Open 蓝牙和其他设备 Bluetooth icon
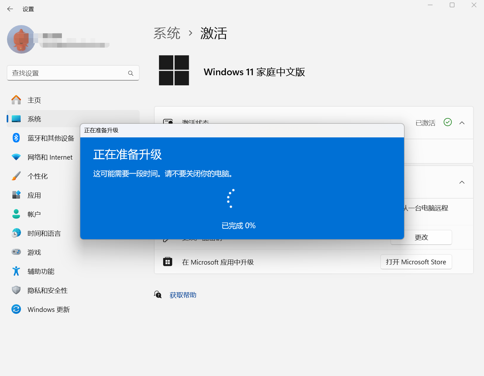The image size is (484, 376). (16, 138)
